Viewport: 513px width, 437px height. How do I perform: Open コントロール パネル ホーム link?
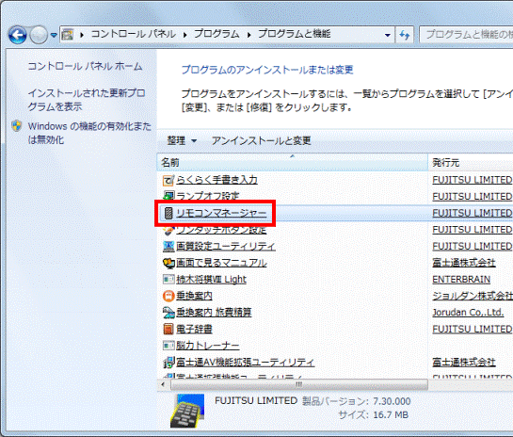coord(85,67)
